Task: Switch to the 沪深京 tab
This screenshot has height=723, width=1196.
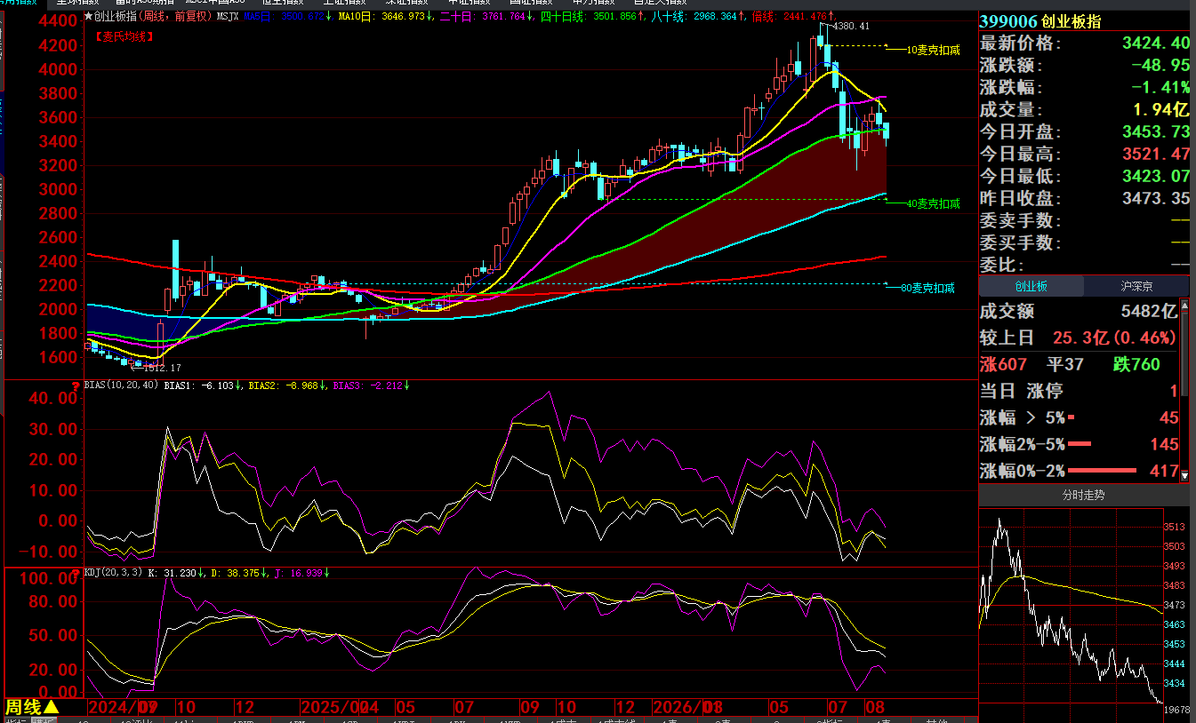Action: 1136,286
